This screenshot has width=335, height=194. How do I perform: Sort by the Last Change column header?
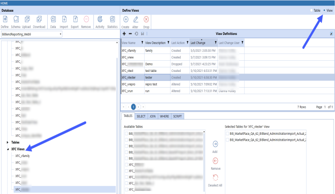click(198, 43)
